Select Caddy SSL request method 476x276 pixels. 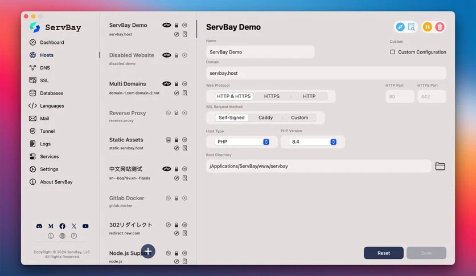coord(266,117)
